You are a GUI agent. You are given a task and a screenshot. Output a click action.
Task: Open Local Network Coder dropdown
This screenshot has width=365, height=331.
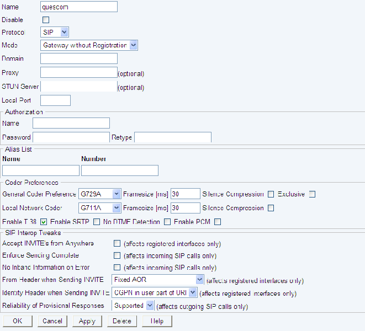100,208
